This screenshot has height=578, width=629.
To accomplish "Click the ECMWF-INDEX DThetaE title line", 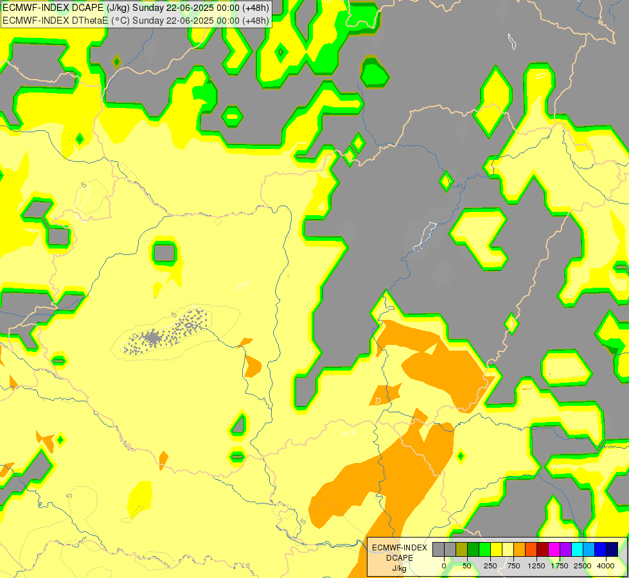I will point(136,21).
